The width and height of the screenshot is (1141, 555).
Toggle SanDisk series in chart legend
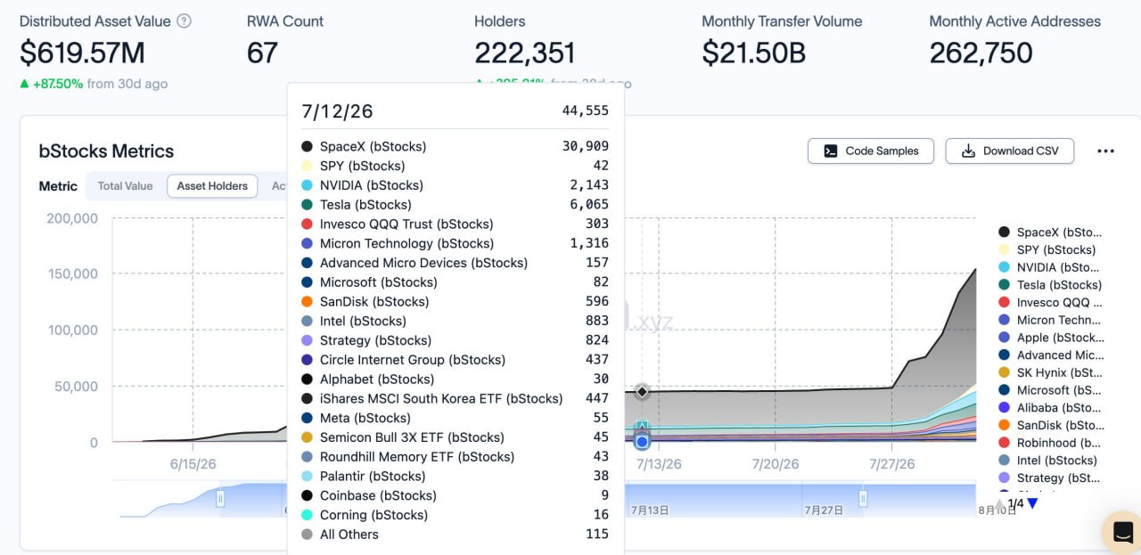coord(1051,425)
